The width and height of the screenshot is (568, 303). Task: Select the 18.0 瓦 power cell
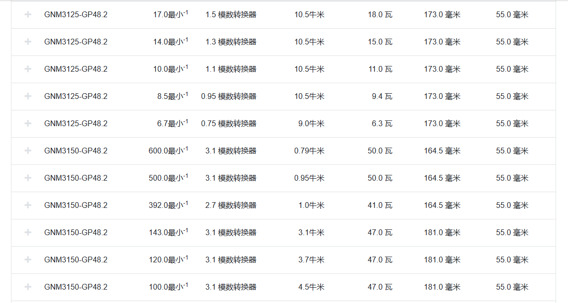point(380,14)
